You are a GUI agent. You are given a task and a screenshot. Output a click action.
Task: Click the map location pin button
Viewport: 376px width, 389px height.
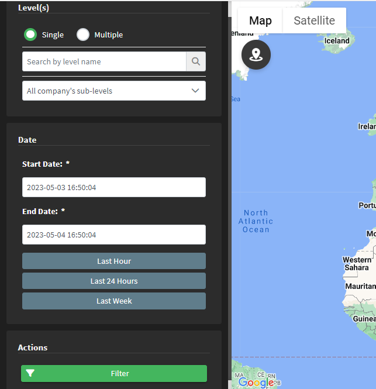pos(256,54)
